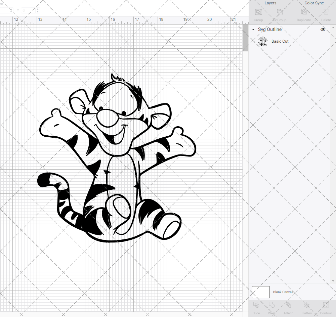Select the tiger drawing on the canvas

(117, 158)
